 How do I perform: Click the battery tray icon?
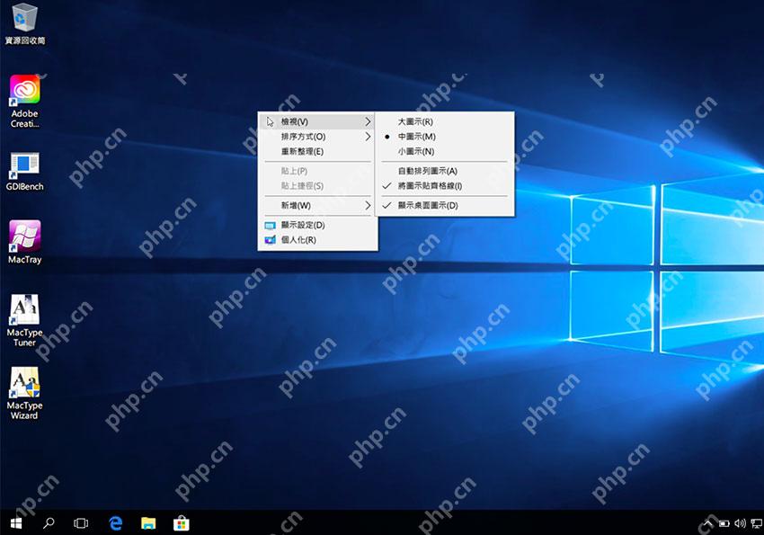pos(724,524)
